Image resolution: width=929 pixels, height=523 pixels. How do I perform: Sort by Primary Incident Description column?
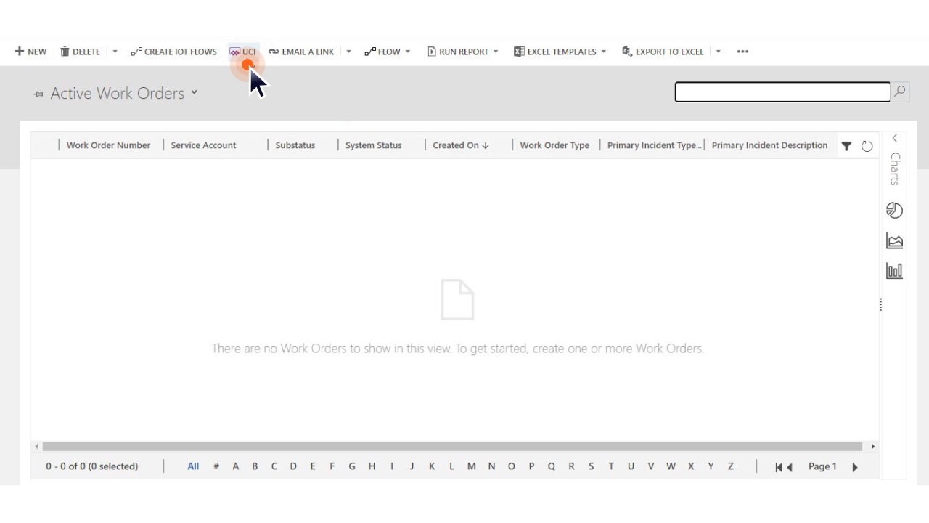[x=769, y=145]
